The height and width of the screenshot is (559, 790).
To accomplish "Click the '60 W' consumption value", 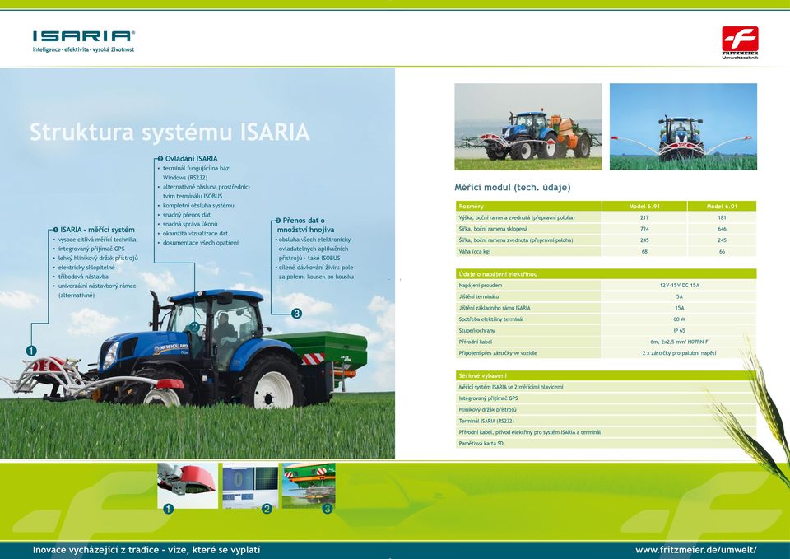I will tap(679, 319).
